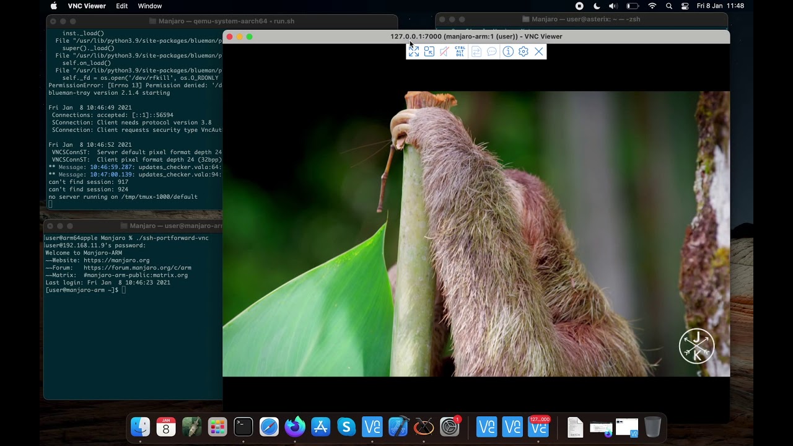
Task: Open the Edit menu
Action: click(122, 6)
